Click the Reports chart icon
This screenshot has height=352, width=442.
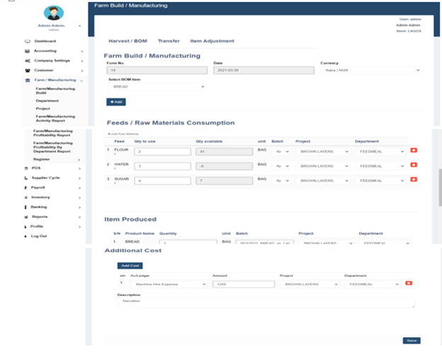tap(26, 217)
